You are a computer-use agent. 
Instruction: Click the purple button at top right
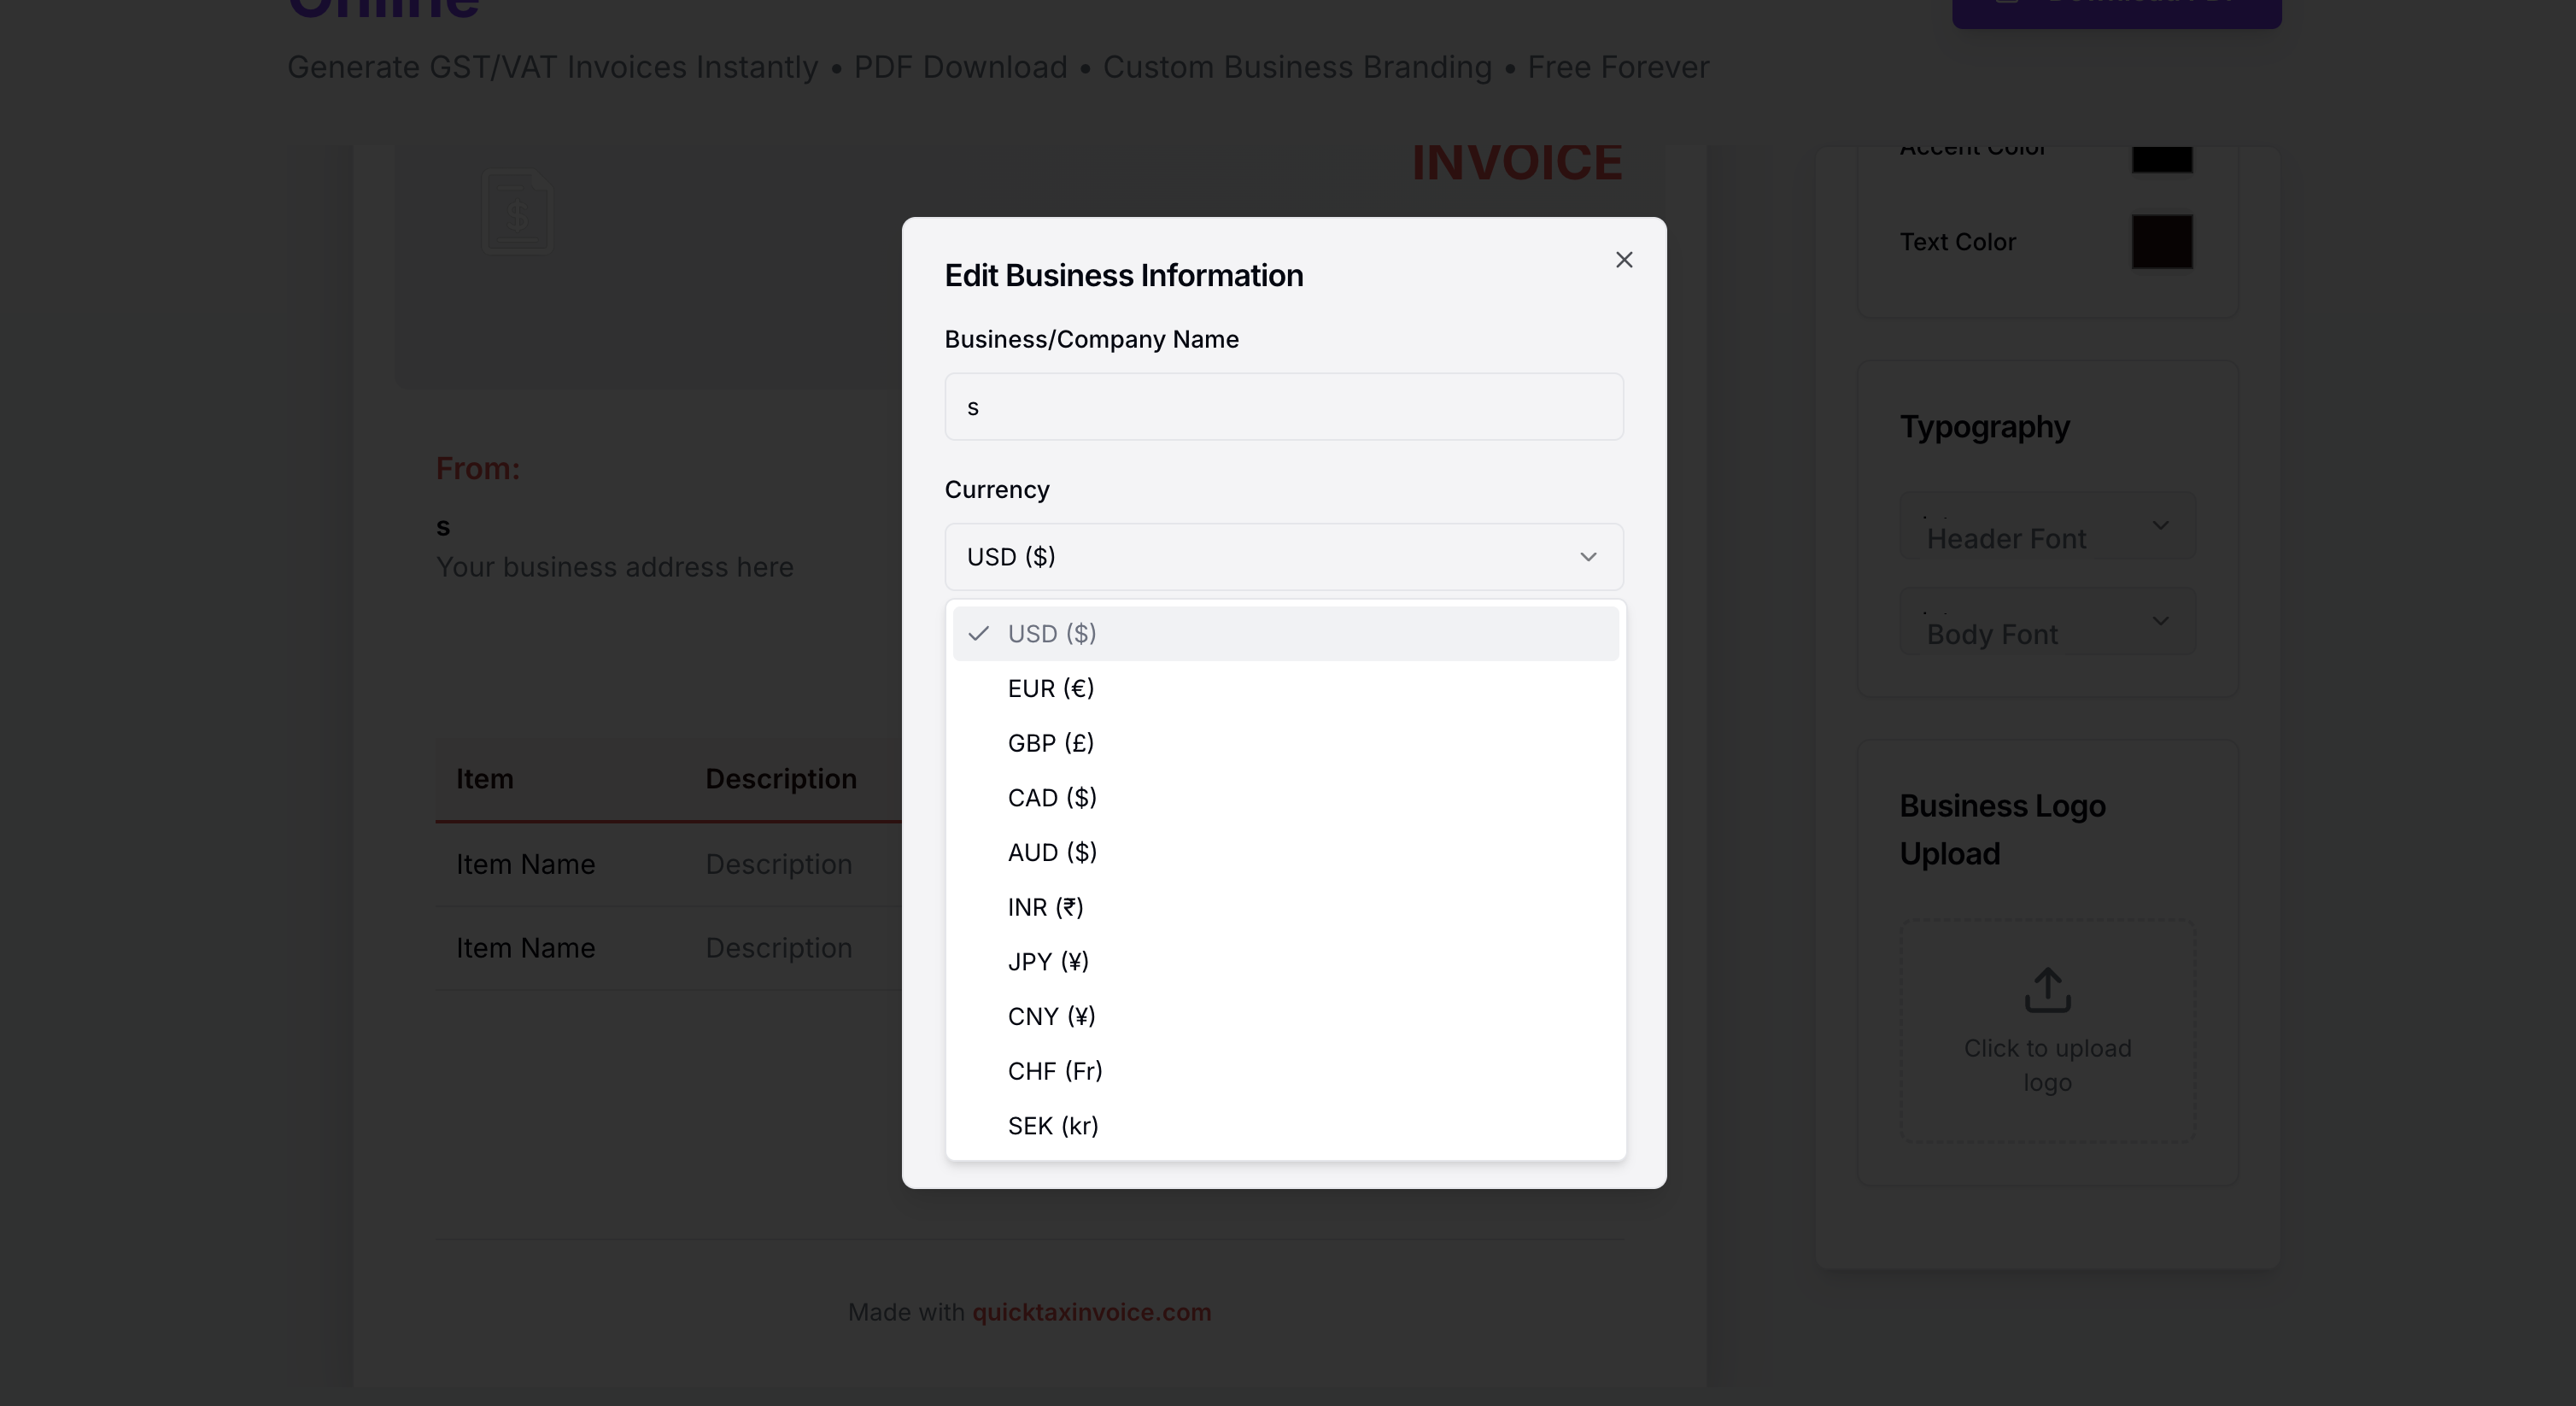(2116, 12)
